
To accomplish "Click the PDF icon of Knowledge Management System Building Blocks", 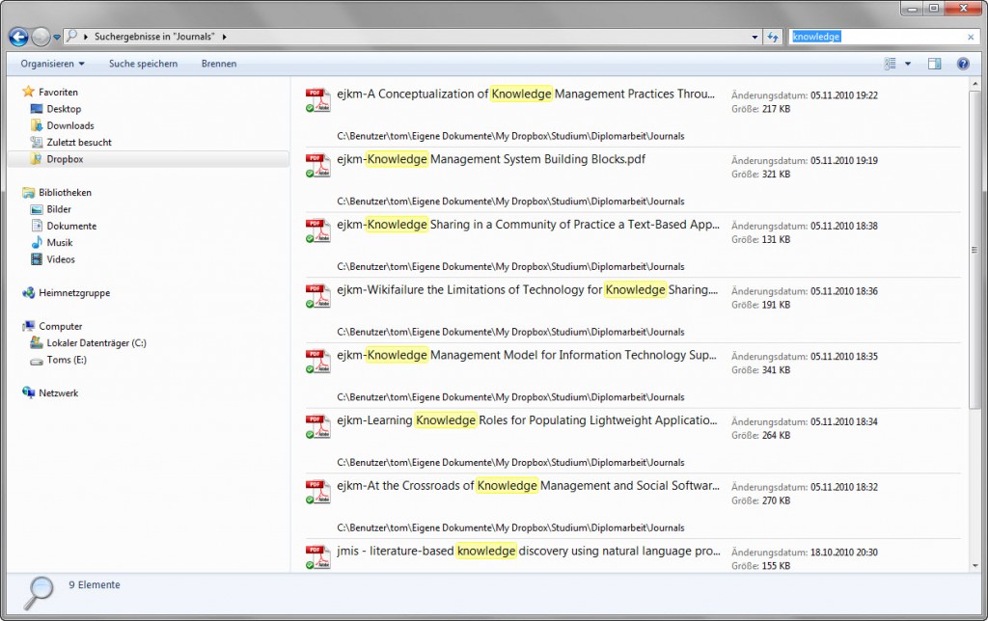I will 317,164.
